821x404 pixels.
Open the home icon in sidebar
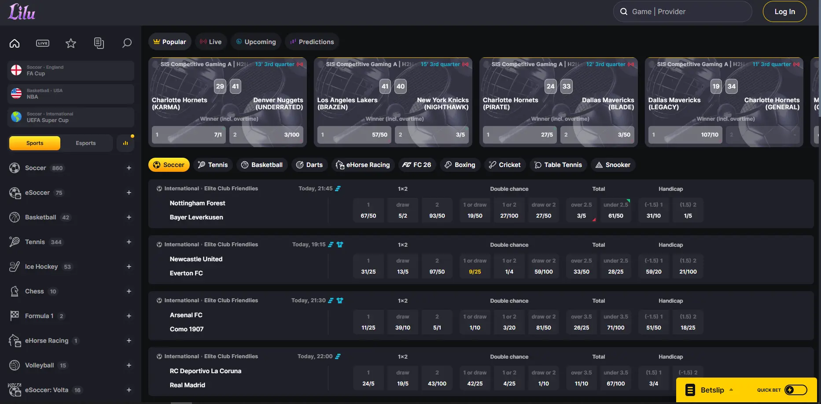point(15,43)
